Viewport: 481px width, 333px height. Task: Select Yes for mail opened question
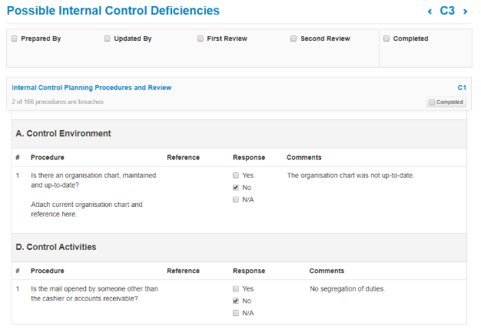pyautogui.click(x=237, y=289)
